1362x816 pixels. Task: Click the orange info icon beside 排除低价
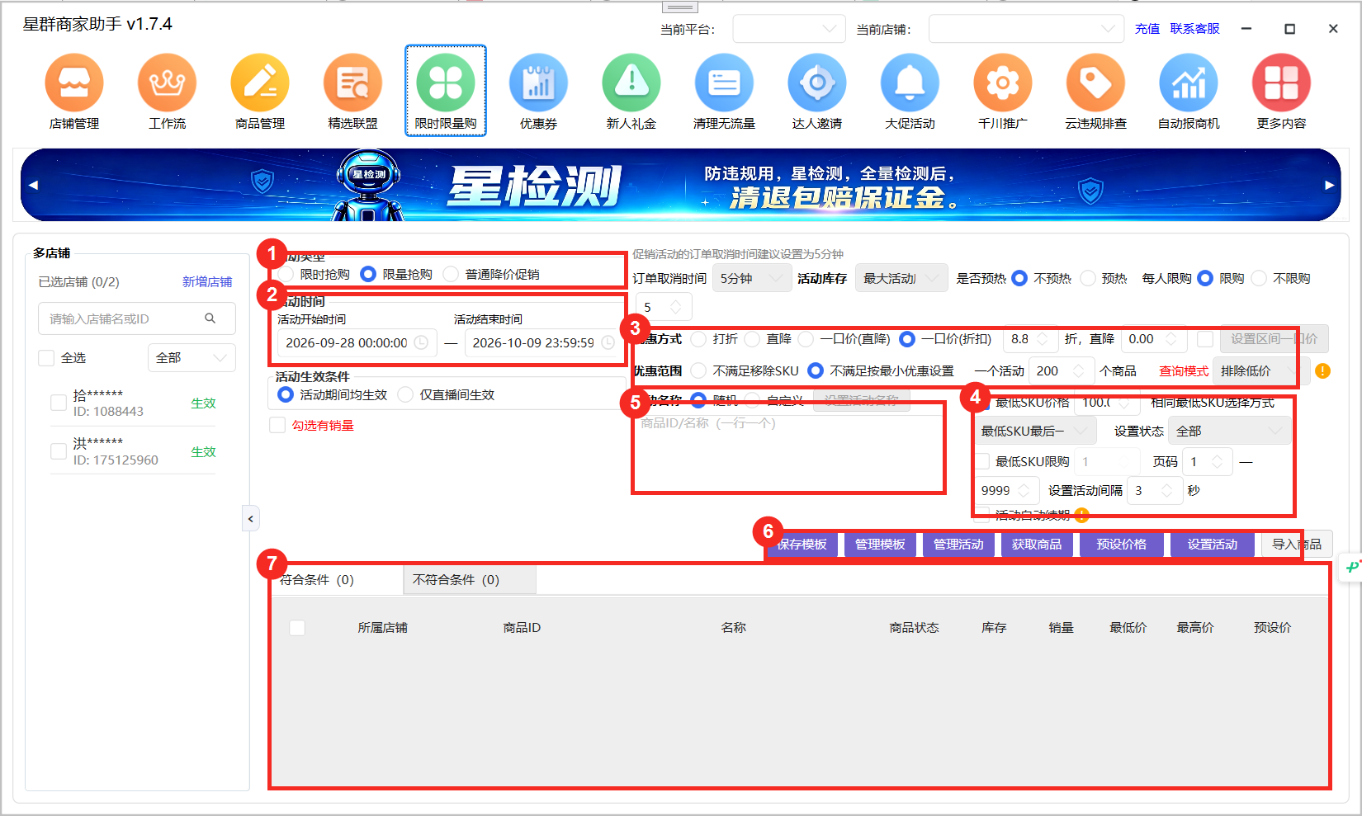coord(1322,371)
